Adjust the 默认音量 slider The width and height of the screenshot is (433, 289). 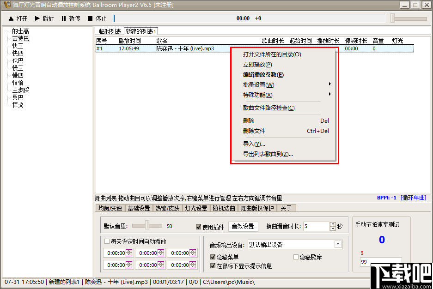[x=147, y=226]
